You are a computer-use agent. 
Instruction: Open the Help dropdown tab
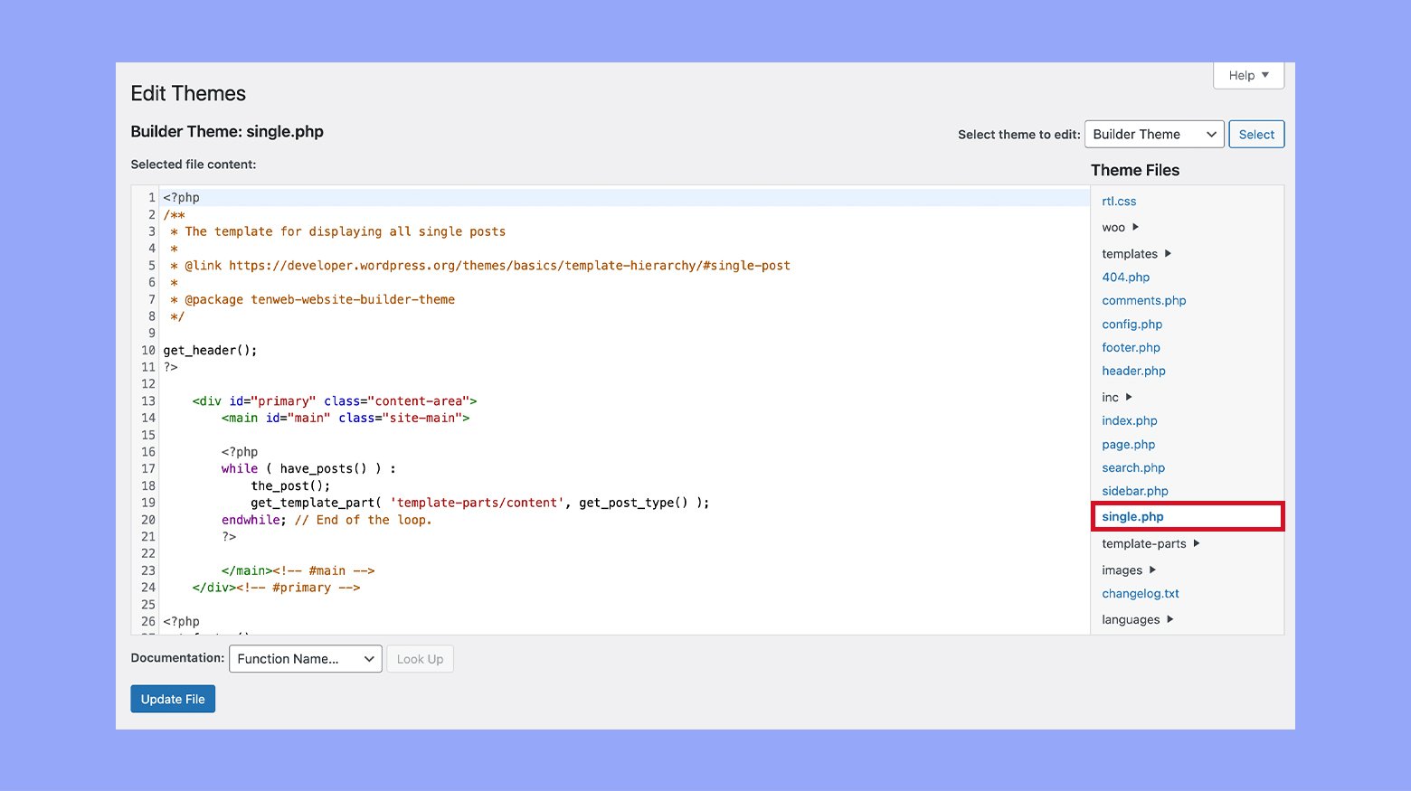(x=1248, y=76)
